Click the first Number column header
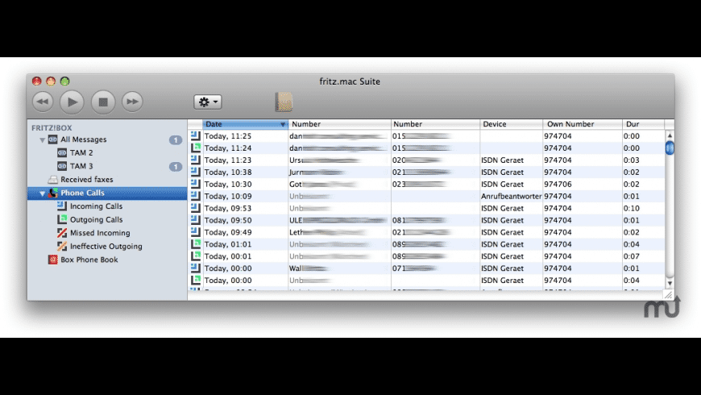Screen dimensions: 701x395 click(x=340, y=124)
